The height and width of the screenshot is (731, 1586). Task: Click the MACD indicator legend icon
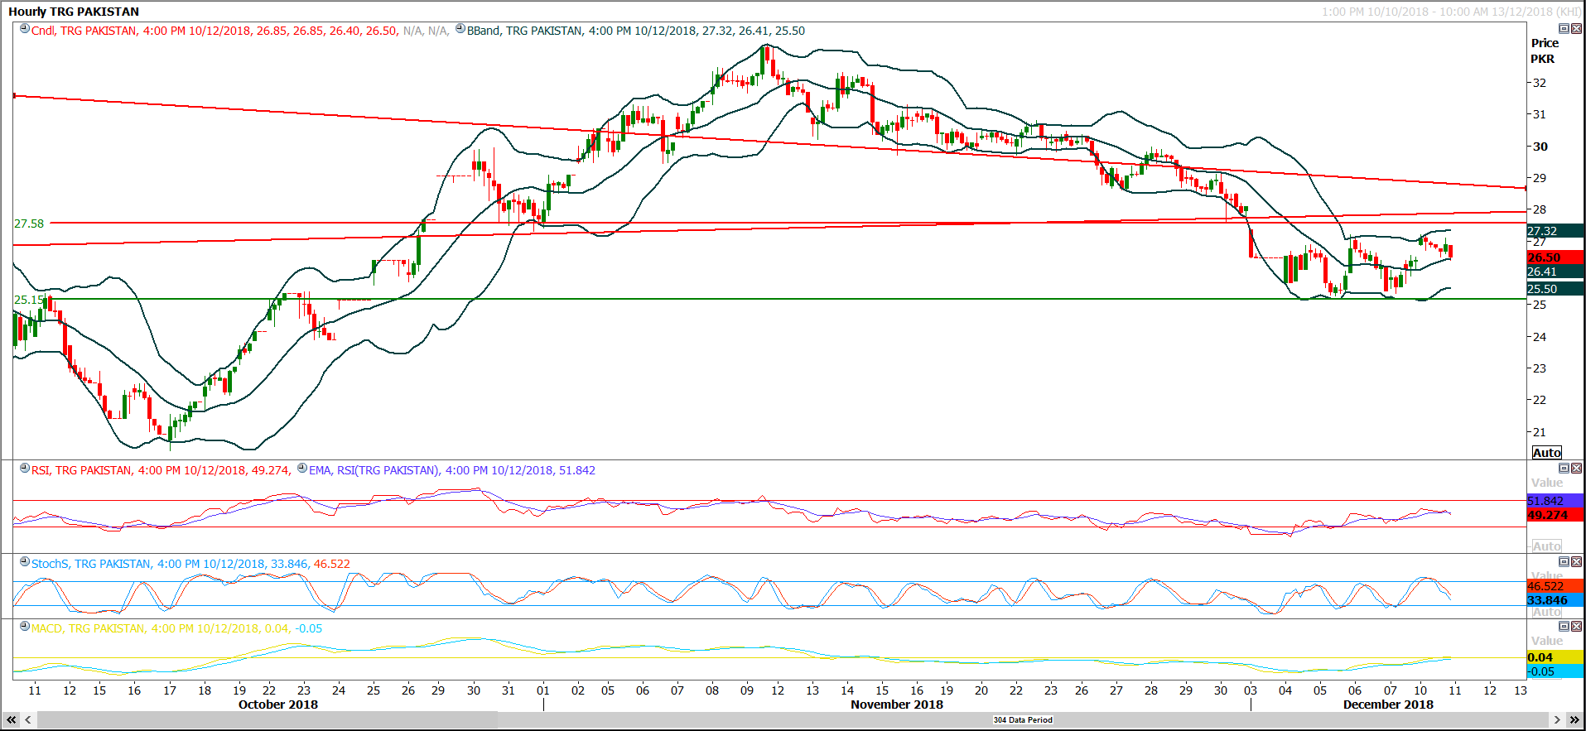point(25,628)
